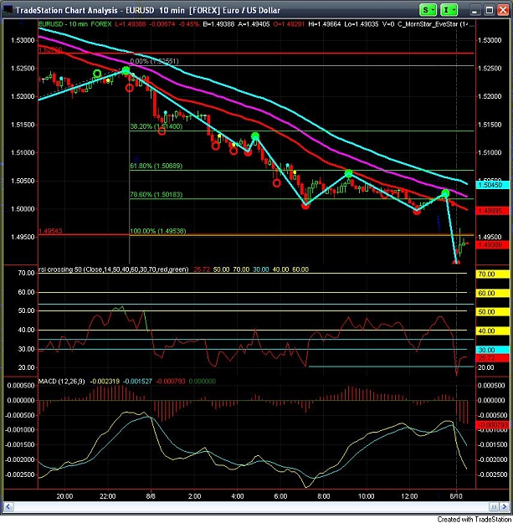Viewport: 513px width, 523px height.
Task: Click the MACD signal value '-0.001527'
Action: (x=137, y=382)
